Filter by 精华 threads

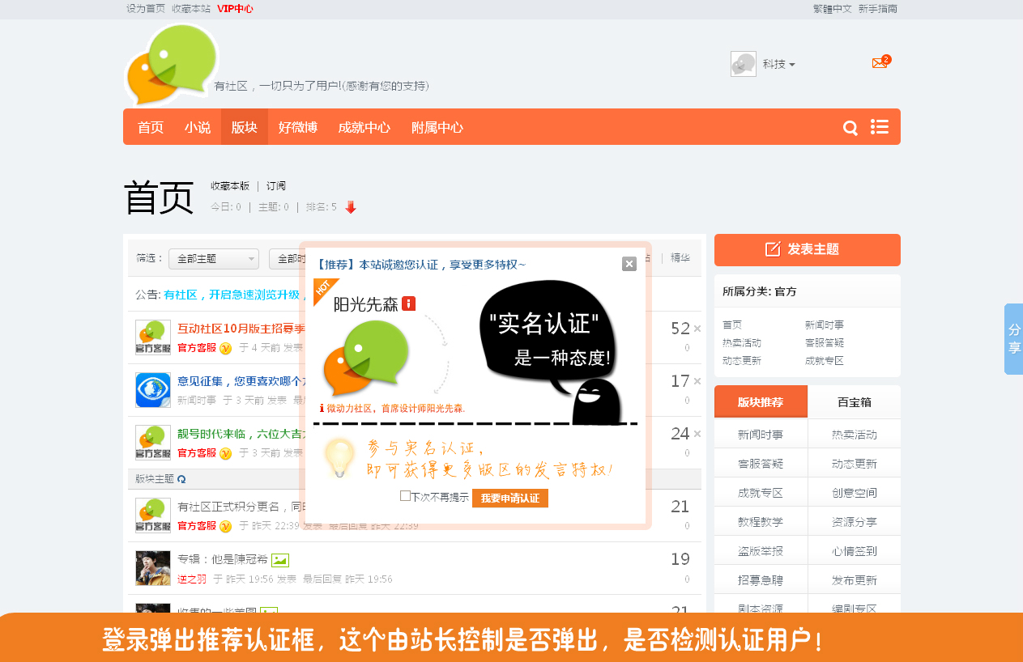click(680, 258)
